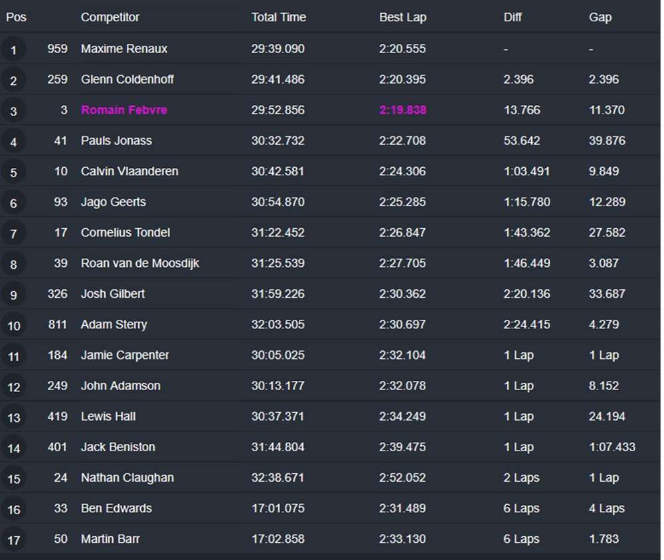The image size is (664, 560).
Task: Click on Roan van de Moosdijk's name
Action: [140, 263]
